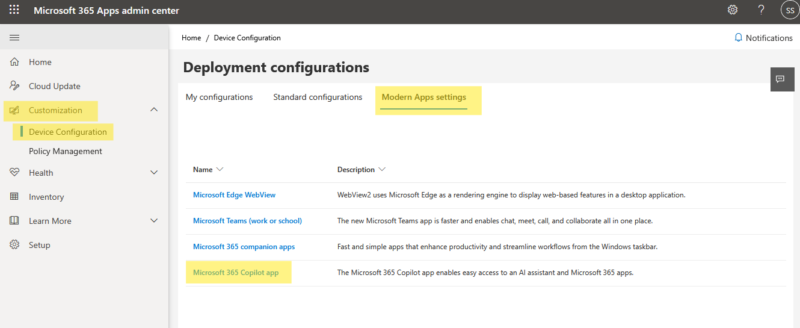This screenshot has height=328, width=800.
Task: Select the Setup gear icon in sidebar
Action: pos(14,245)
